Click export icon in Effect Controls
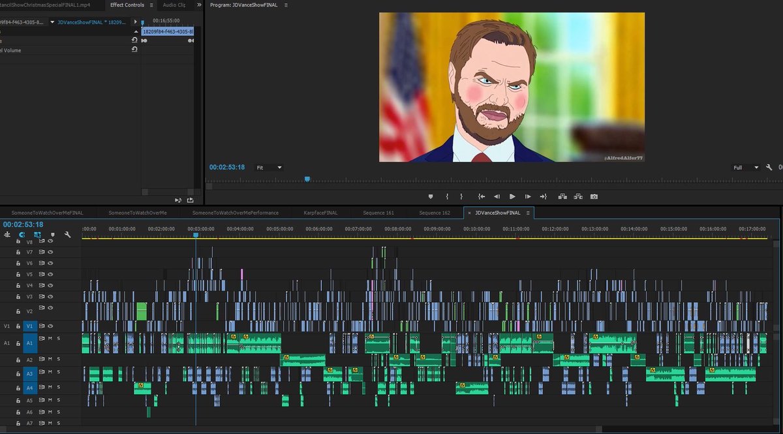783x434 pixels. click(x=191, y=200)
